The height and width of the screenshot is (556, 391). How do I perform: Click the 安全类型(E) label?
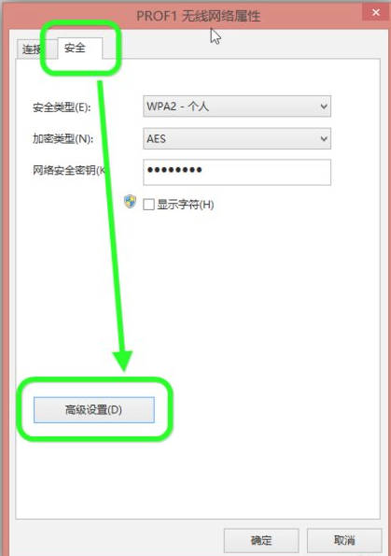(x=62, y=107)
